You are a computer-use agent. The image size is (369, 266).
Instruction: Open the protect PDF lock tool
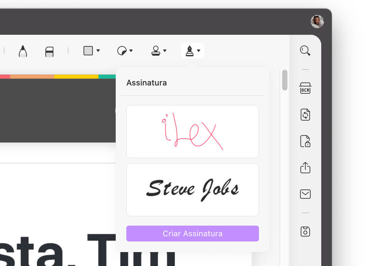pos(305,141)
